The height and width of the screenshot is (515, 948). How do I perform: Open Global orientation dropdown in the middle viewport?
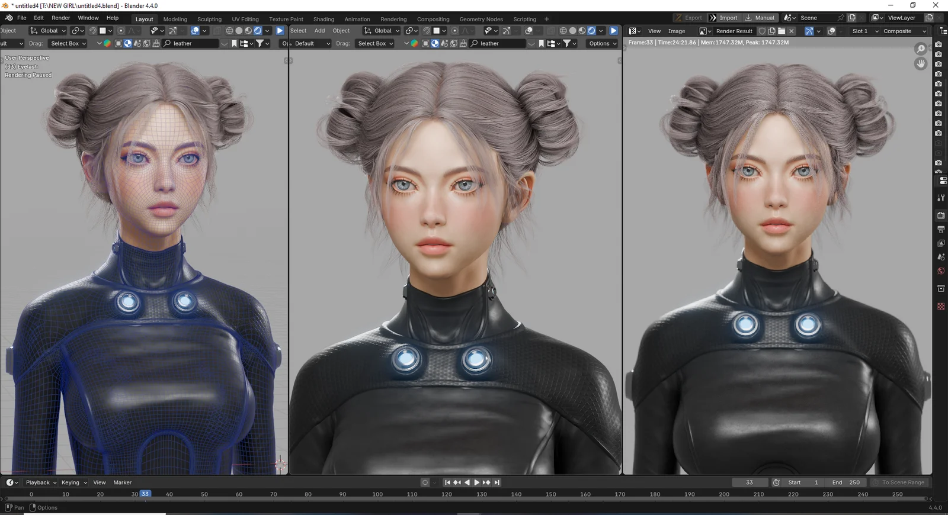382,31
